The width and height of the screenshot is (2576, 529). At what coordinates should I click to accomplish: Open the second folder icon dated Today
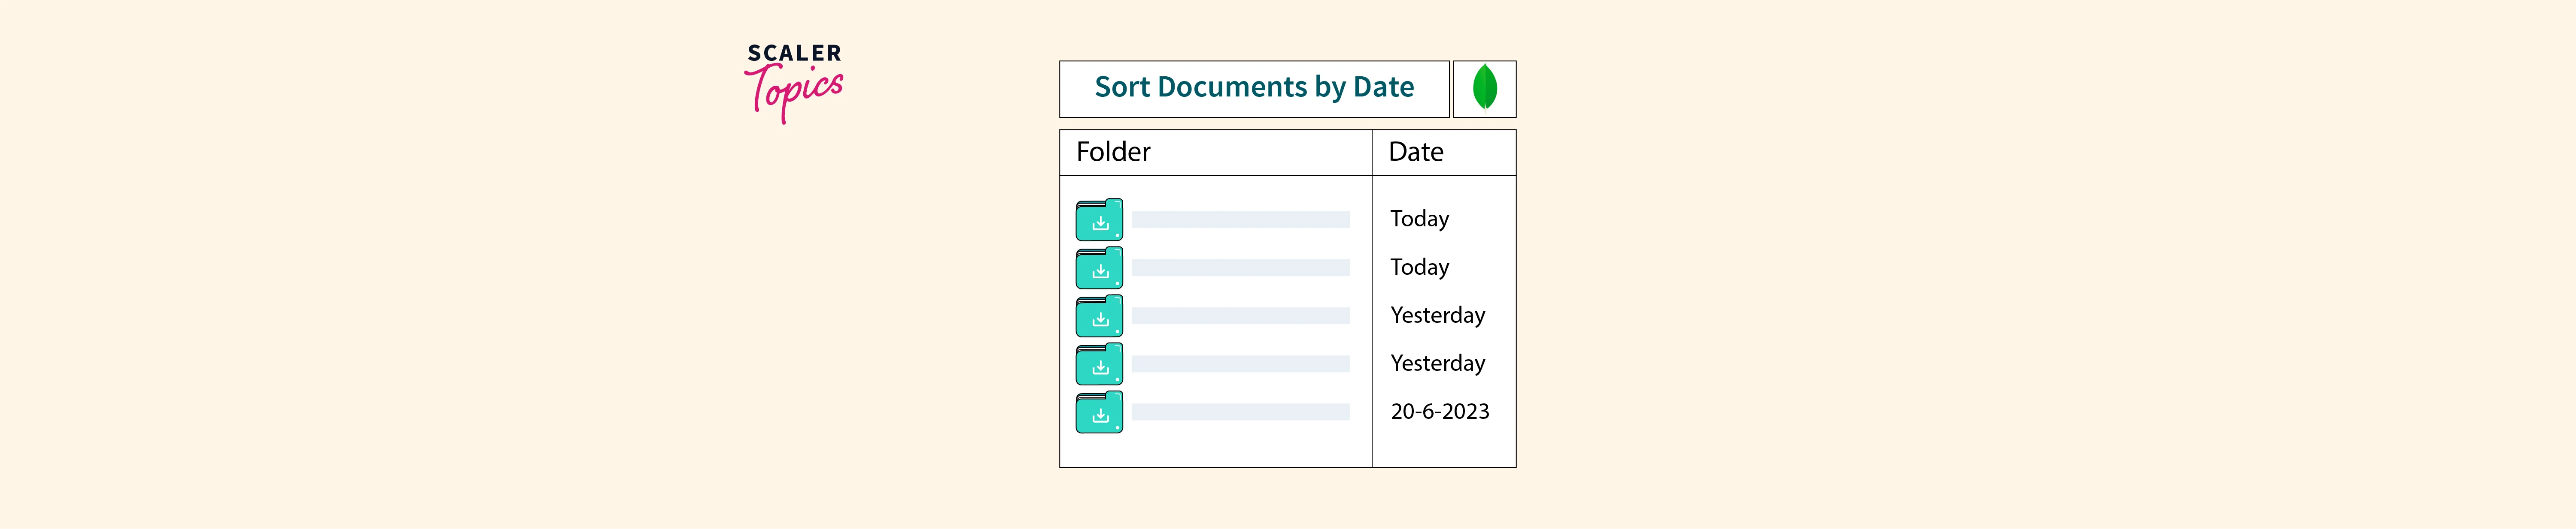(x=1099, y=268)
